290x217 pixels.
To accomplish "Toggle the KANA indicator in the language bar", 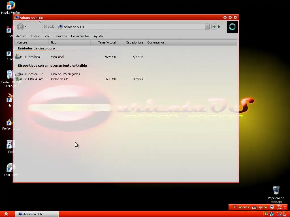I will [x=279, y=208].
